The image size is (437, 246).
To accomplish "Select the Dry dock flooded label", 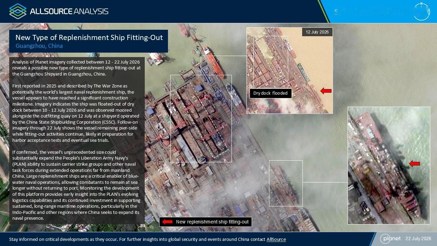I will coord(270,93).
